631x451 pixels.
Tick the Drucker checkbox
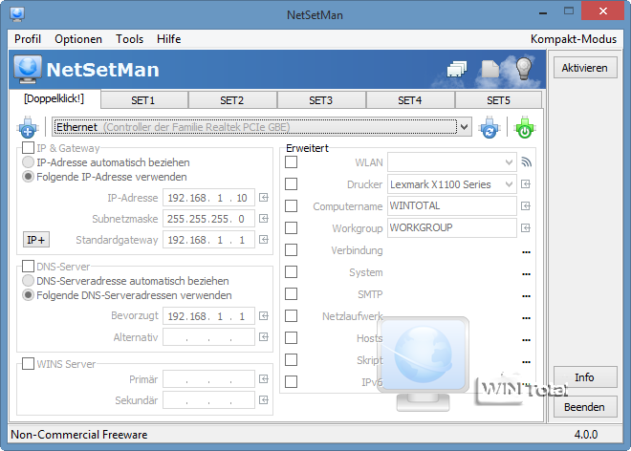(291, 184)
